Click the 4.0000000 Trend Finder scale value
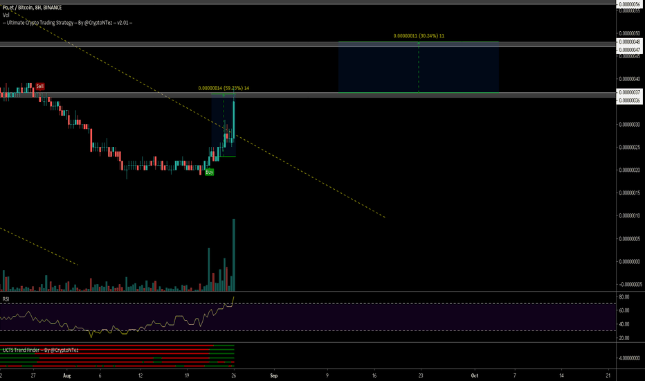645x381 pixels. 629,358
